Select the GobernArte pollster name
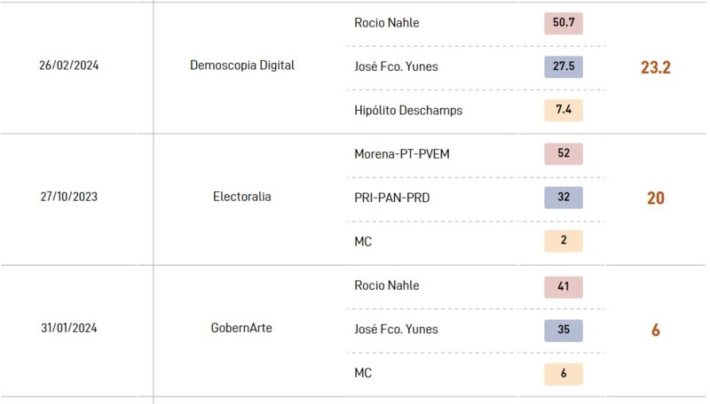This screenshot has height=404, width=710. click(x=241, y=328)
